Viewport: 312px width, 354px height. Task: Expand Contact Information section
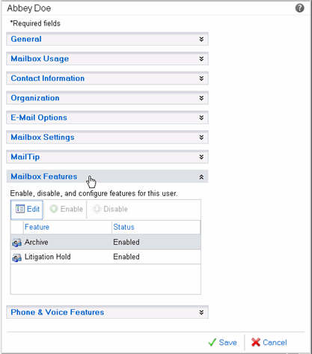(107, 79)
